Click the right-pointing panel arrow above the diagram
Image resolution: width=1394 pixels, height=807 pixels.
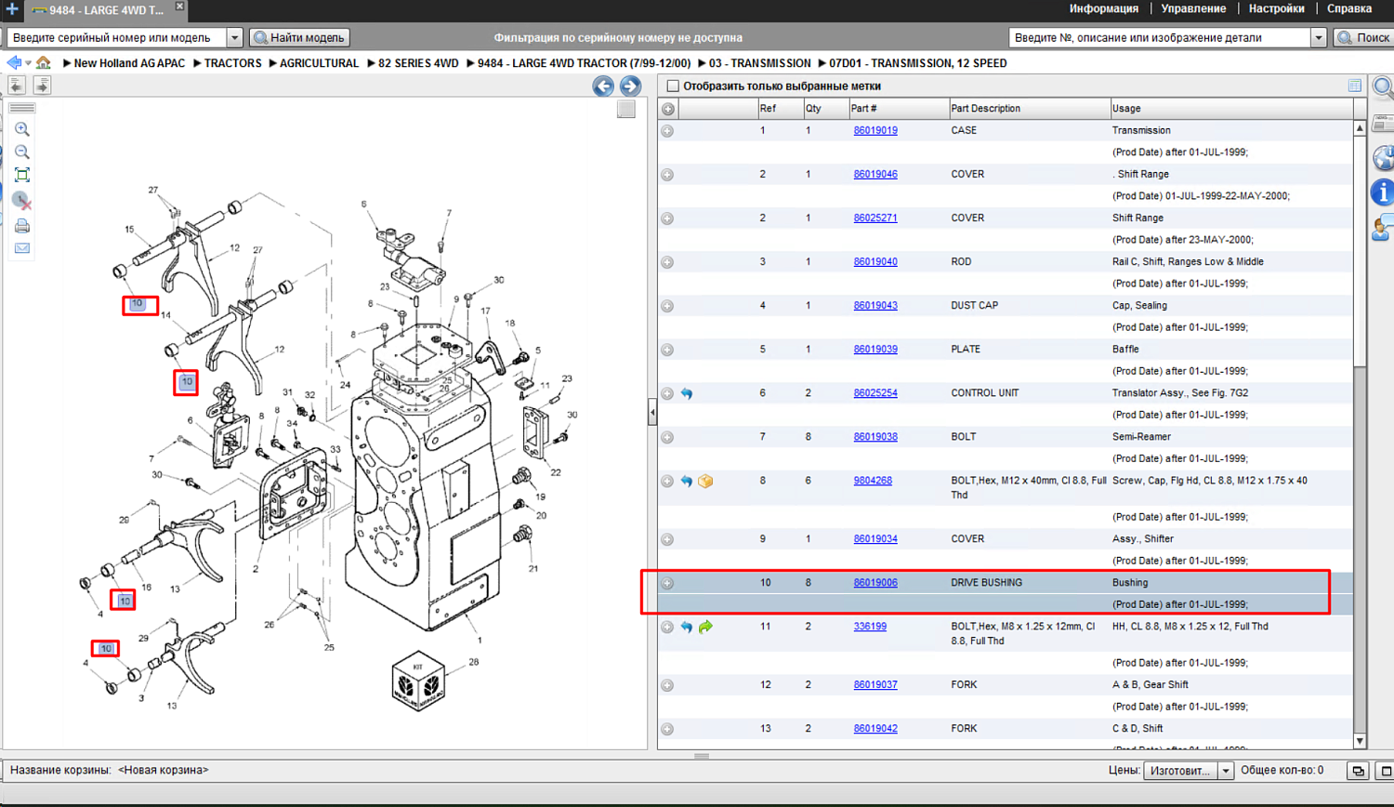tap(42, 86)
